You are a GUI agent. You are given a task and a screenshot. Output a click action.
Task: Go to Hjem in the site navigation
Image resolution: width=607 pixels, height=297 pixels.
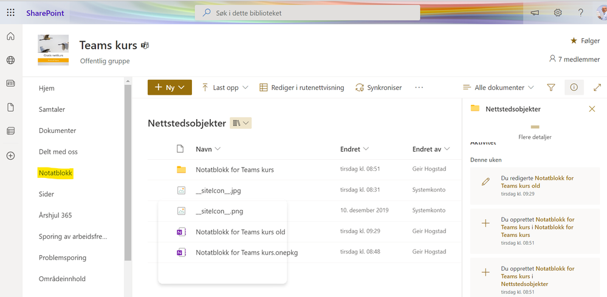(x=46, y=88)
